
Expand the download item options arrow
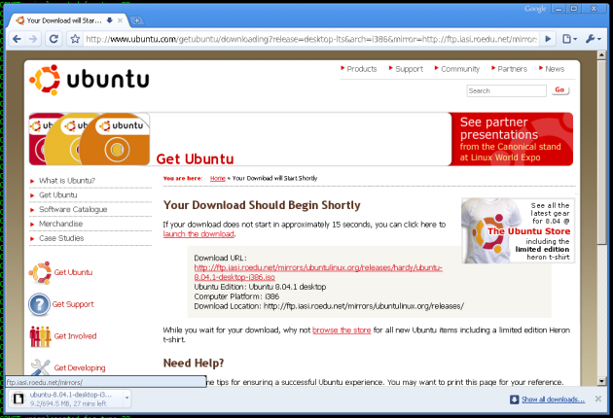point(126,399)
